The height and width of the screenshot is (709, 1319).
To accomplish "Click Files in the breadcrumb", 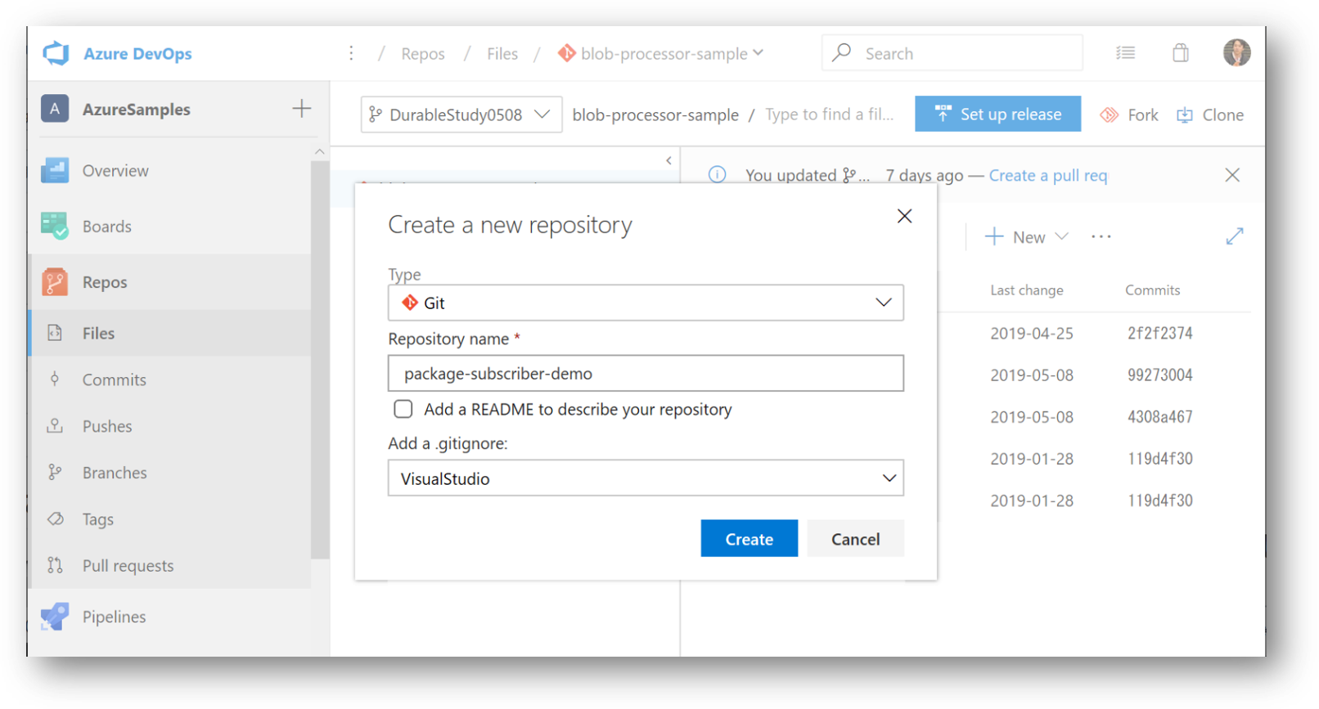I will coord(502,53).
